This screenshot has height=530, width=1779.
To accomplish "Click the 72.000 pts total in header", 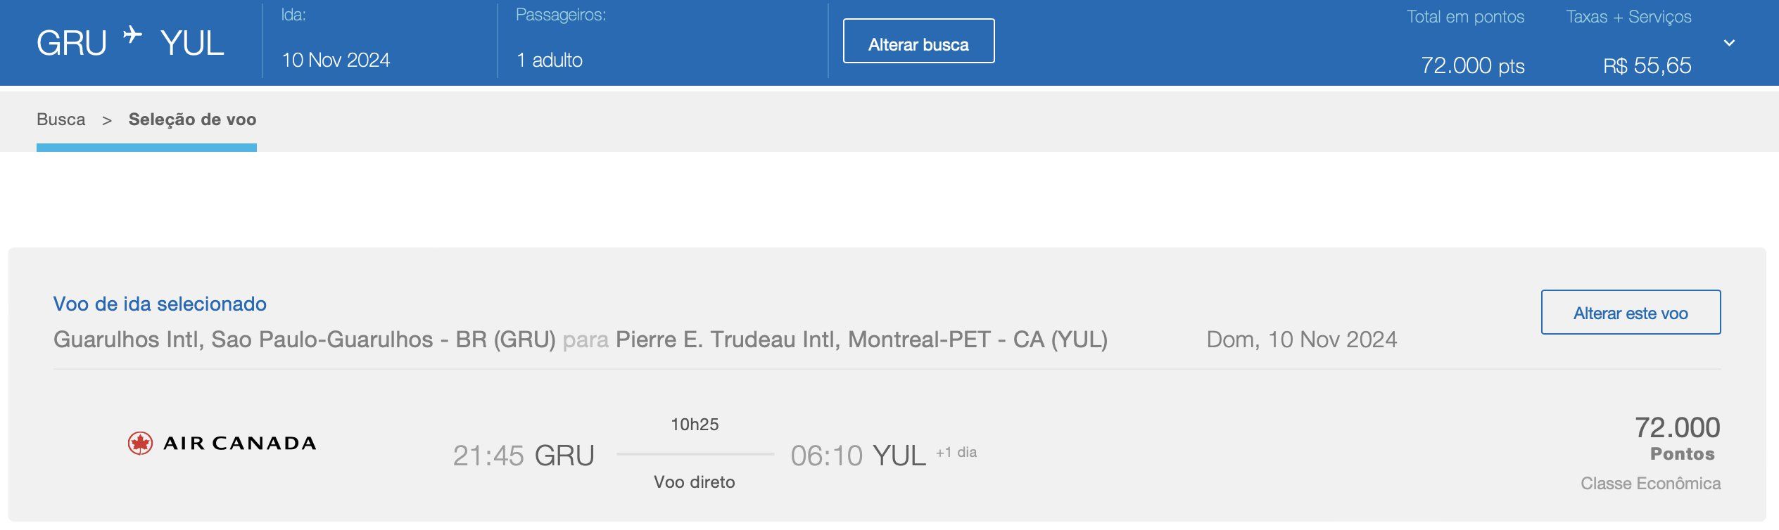I will [x=1472, y=66].
